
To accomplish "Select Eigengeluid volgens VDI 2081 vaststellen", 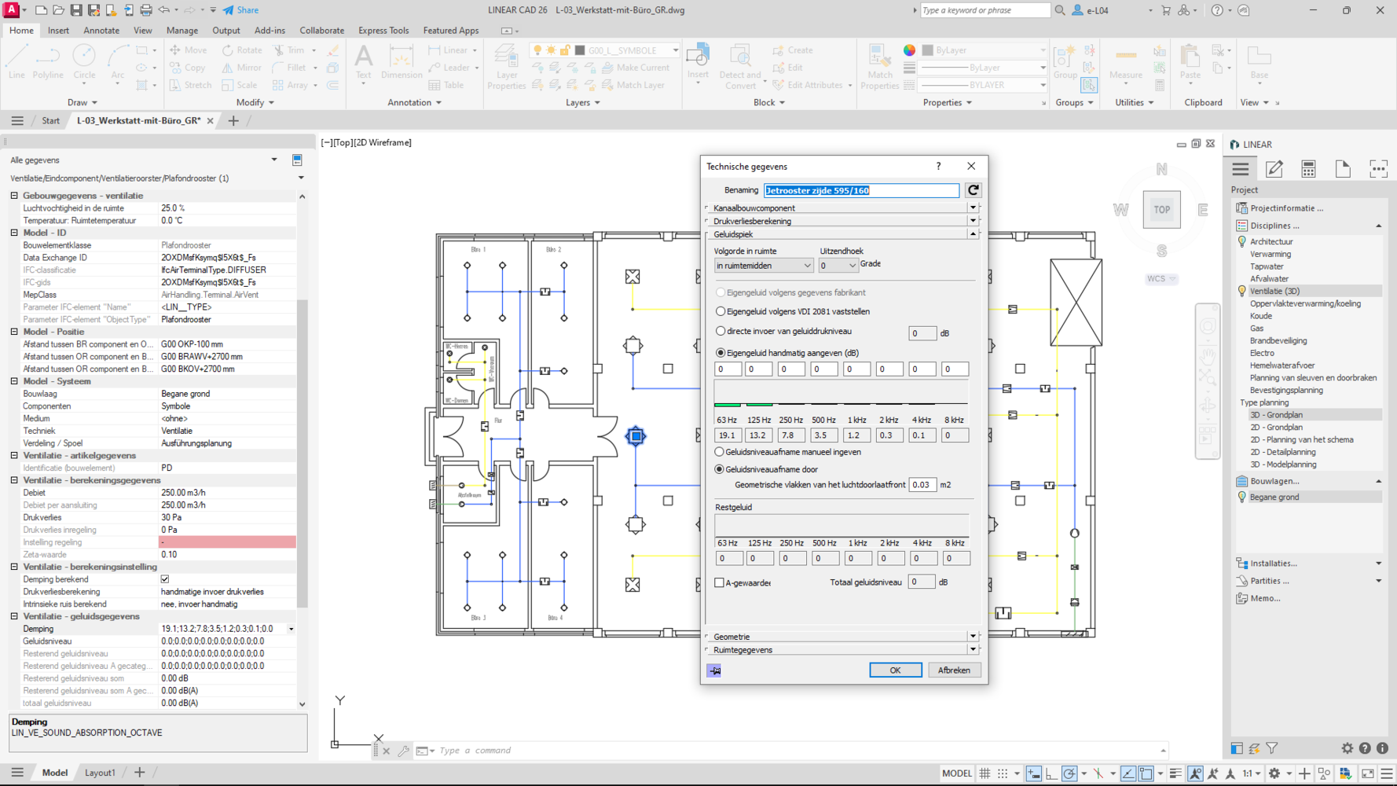I will pos(720,311).
